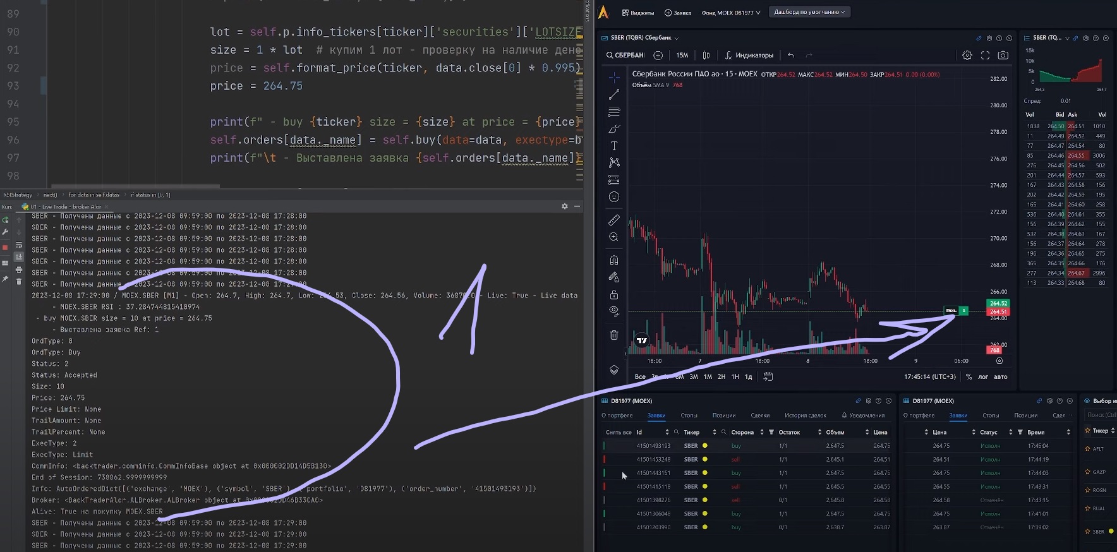1117x552 pixels.
Task: Rerun the script in PyCharm Run panel
Action: click(5, 220)
